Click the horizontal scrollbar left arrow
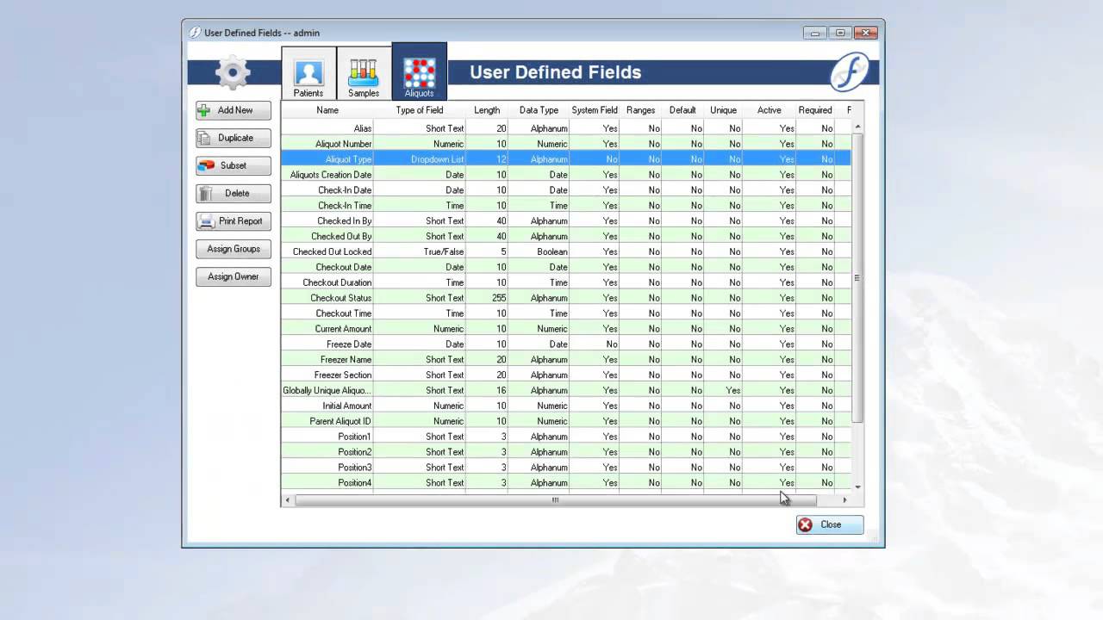The image size is (1103, 620). click(288, 499)
